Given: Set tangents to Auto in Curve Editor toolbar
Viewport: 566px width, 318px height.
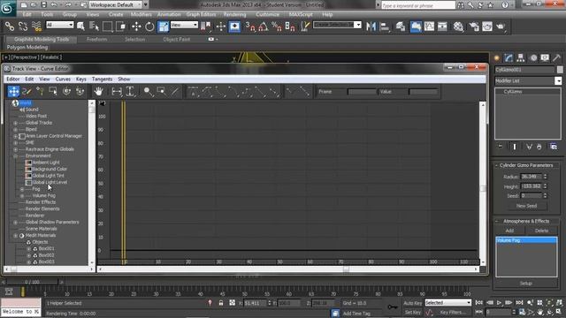Looking at the screenshot, I should click(x=194, y=92).
